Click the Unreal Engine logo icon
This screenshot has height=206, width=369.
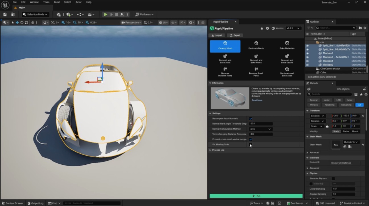click(x=5, y=5)
